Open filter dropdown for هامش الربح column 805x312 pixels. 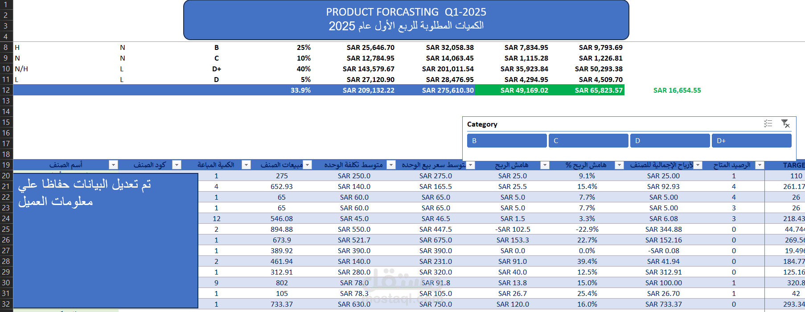point(545,165)
